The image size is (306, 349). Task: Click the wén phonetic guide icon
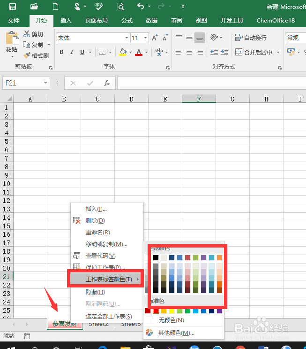[159, 52]
